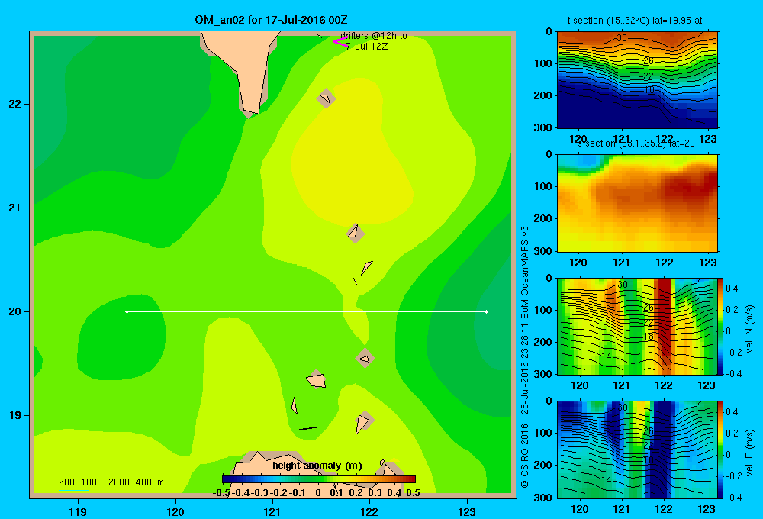This screenshot has width=763, height=519.
Task: Click the map title 'OM_an02 for 17-Jul-2016 00Z'
Action: pyautogui.click(x=271, y=20)
